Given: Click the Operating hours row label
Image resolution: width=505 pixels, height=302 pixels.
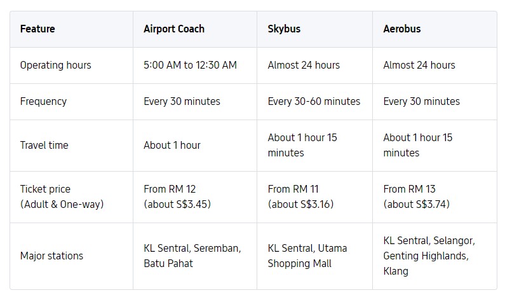Looking at the screenshot, I should (56, 65).
